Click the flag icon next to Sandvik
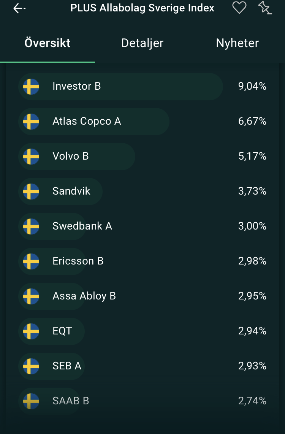 pyautogui.click(x=31, y=192)
